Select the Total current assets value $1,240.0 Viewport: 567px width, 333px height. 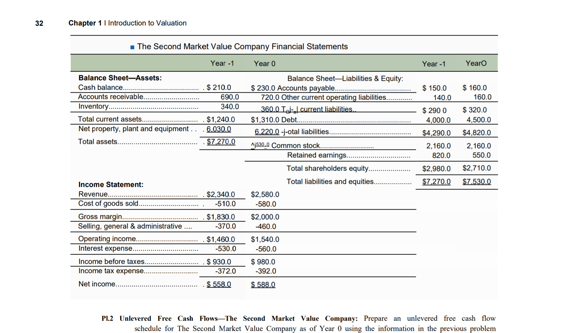(220, 119)
